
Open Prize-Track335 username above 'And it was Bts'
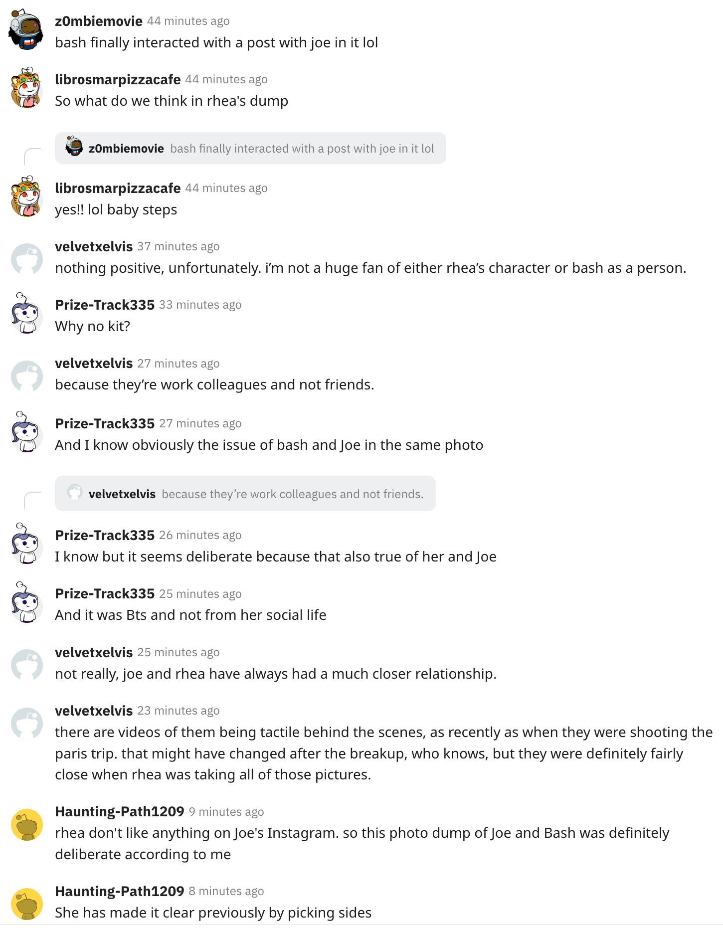pyautogui.click(x=105, y=593)
